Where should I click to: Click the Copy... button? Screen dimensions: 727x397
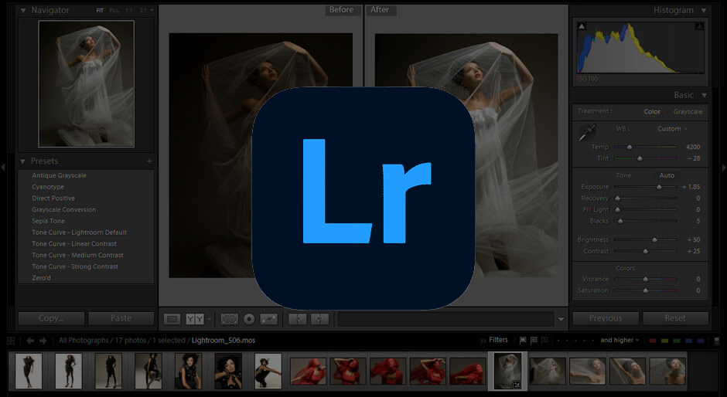(x=52, y=318)
